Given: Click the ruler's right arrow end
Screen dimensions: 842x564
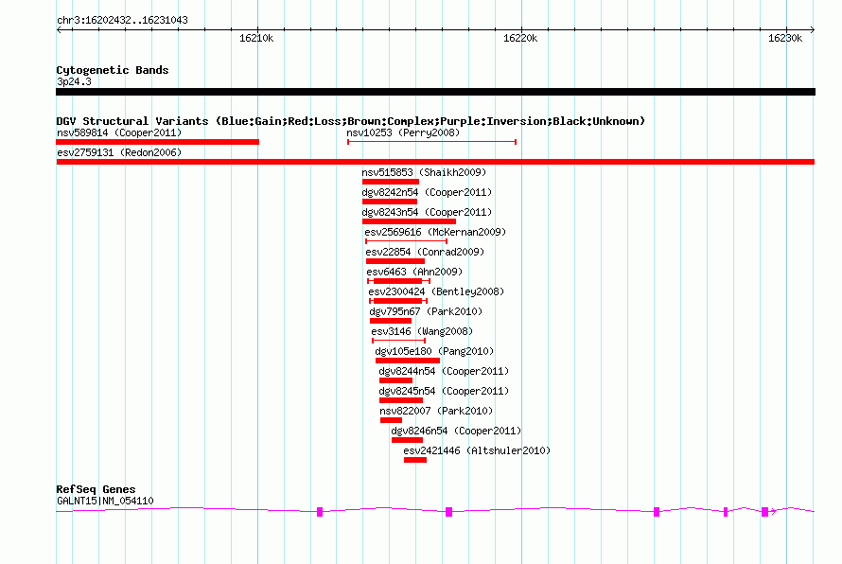Looking at the screenshot, I should [x=812, y=29].
